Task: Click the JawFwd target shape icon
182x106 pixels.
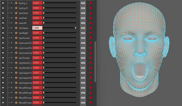Action: pos(16,18)
